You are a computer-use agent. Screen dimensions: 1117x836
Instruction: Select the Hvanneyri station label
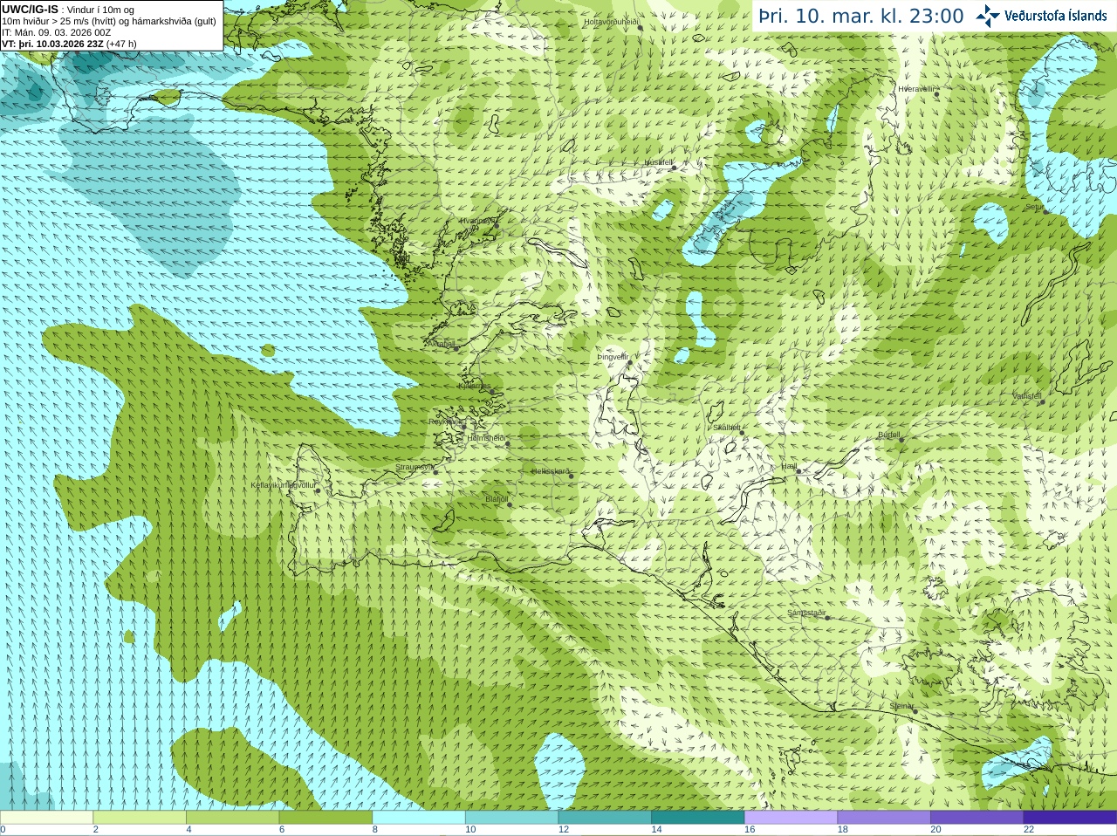(477, 221)
